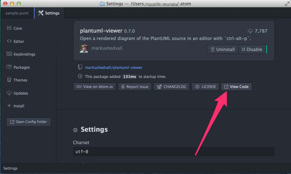Click the View on Atom.io button
291x174 pixels.
(95, 87)
